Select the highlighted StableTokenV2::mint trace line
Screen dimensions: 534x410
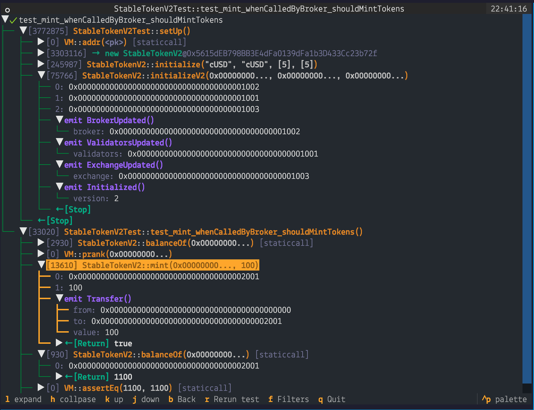click(153, 265)
